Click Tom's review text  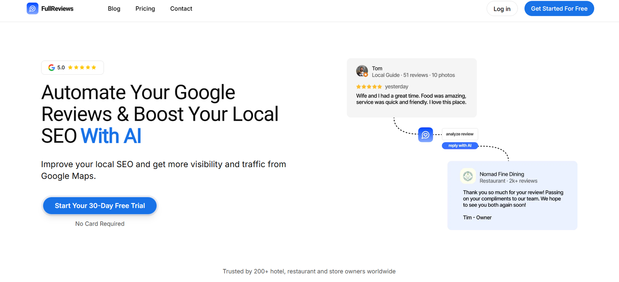(x=411, y=99)
